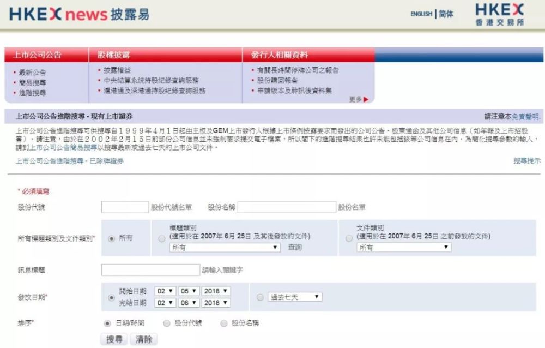The height and width of the screenshot is (348, 545).
Task: Sort by 股份名稱 radio button
Action: [x=224, y=323]
